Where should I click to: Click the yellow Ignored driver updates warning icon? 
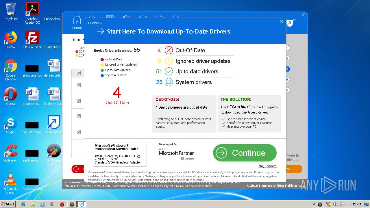pyautogui.click(x=169, y=61)
